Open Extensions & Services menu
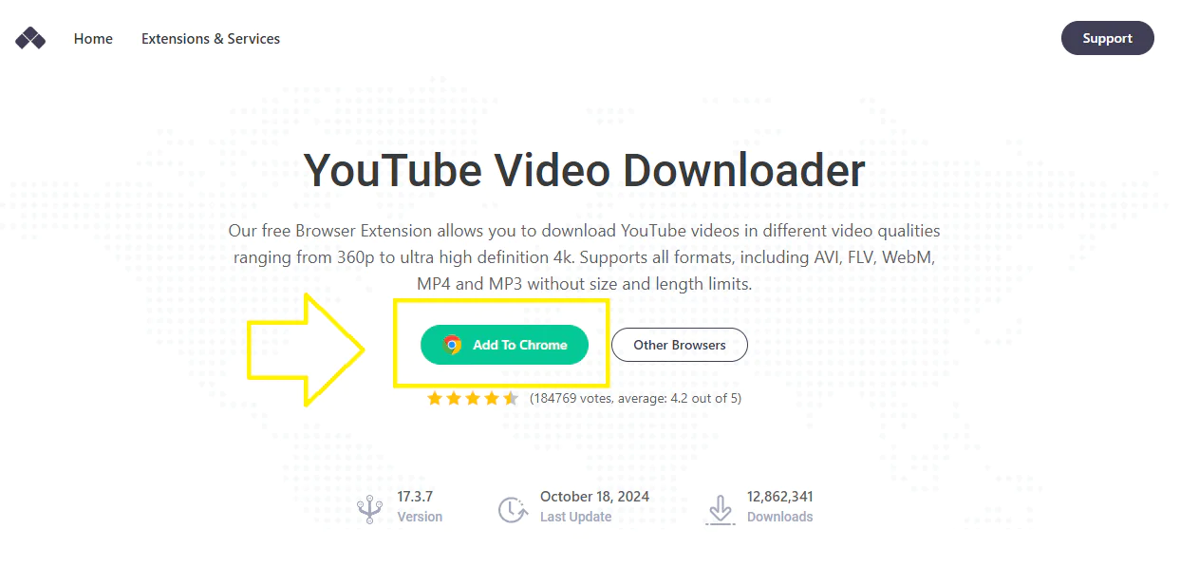 (211, 39)
